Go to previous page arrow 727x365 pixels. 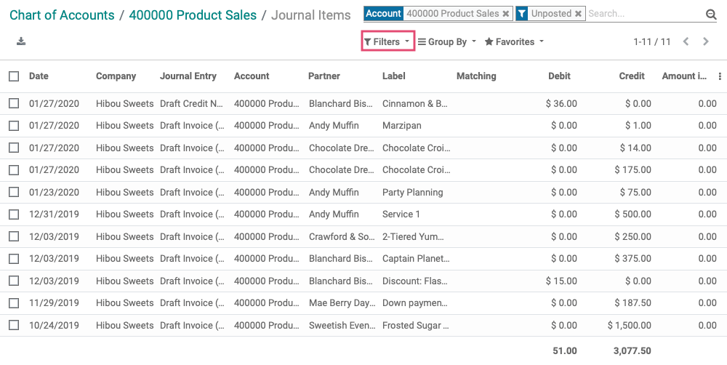(686, 41)
